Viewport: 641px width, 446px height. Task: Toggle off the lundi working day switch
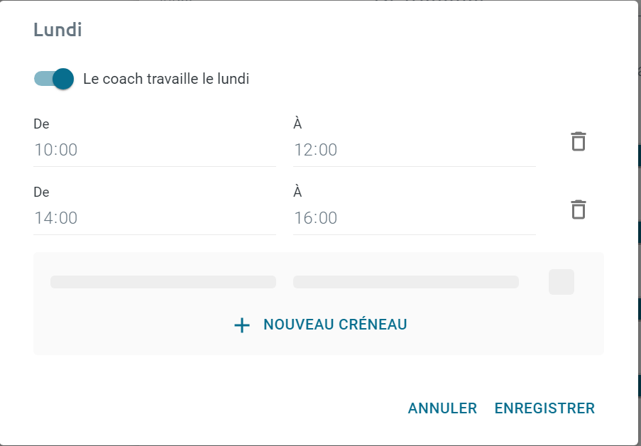pyautogui.click(x=53, y=79)
